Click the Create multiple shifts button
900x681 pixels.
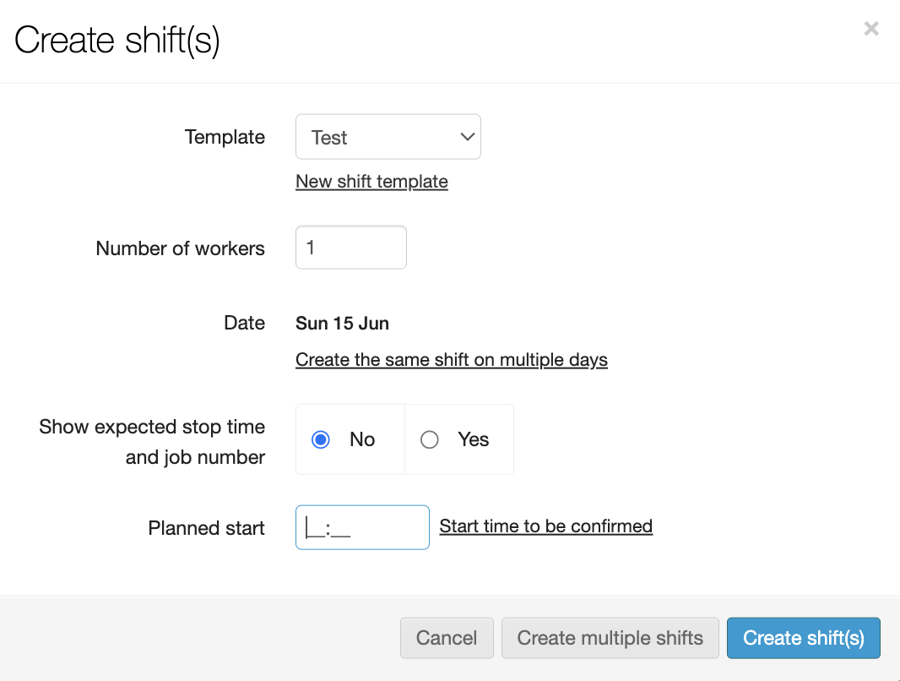(x=610, y=638)
